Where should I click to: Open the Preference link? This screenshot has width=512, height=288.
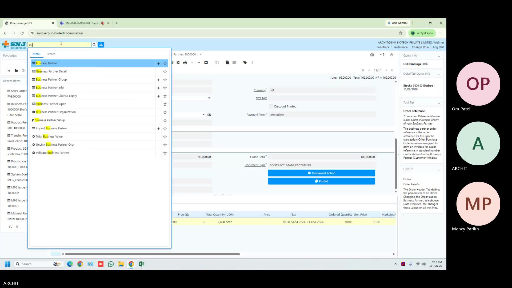point(401,47)
